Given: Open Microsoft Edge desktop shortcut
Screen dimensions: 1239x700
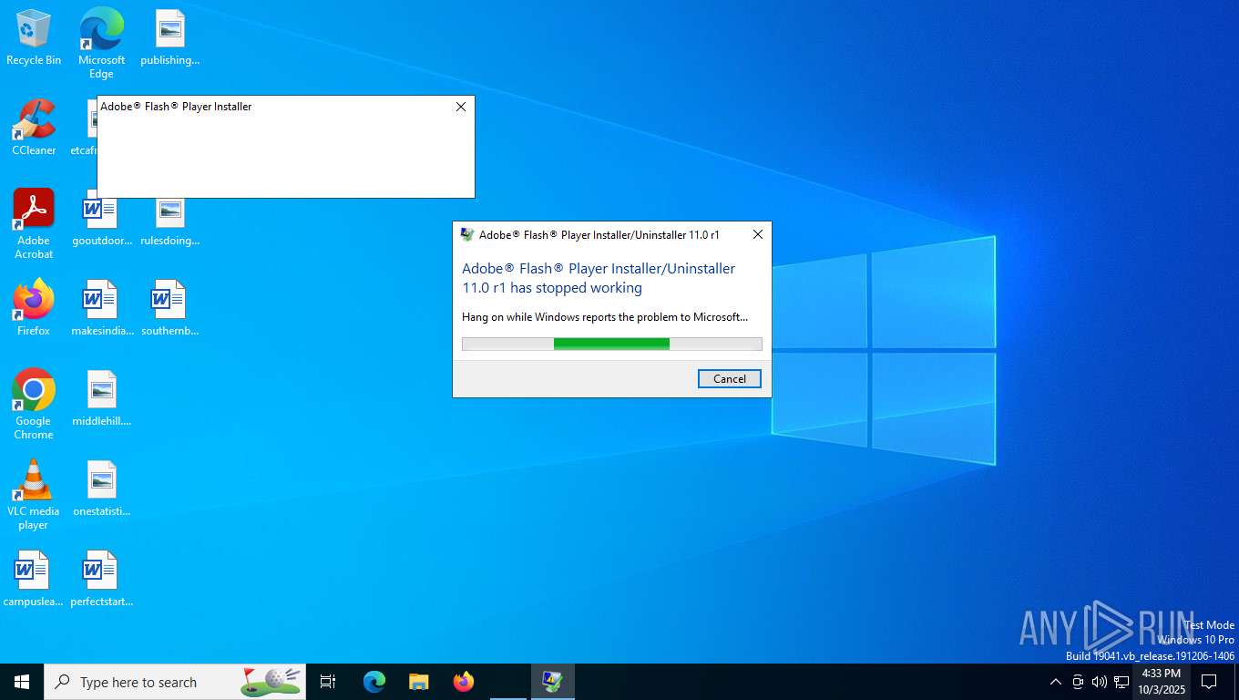Looking at the screenshot, I should (101, 43).
